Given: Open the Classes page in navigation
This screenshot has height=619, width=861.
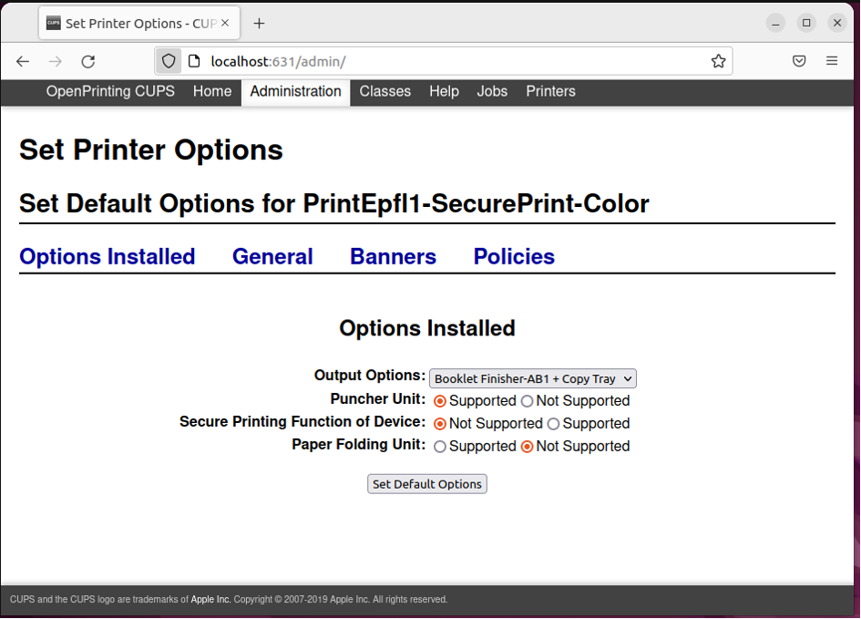Looking at the screenshot, I should (x=384, y=91).
